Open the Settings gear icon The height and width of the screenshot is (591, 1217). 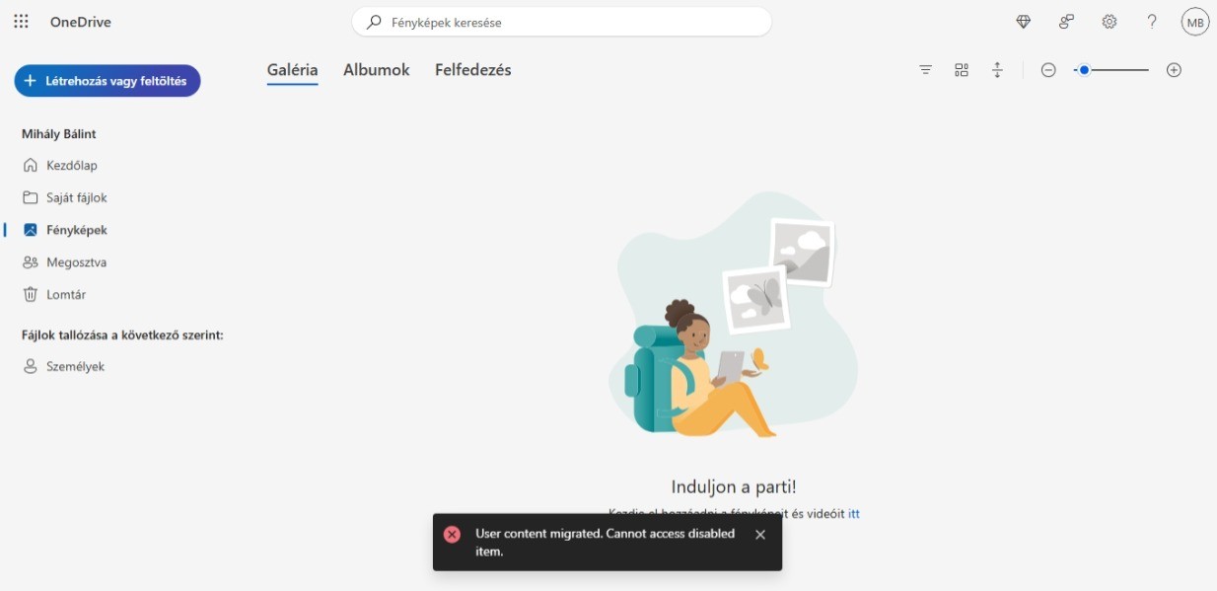[x=1110, y=22]
